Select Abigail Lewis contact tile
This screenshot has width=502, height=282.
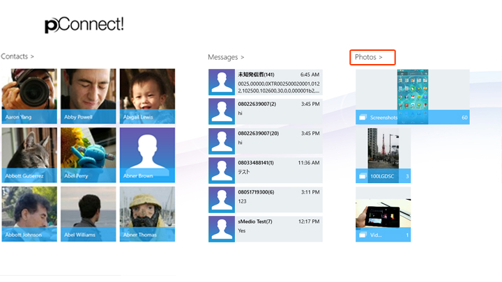tap(147, 96)
